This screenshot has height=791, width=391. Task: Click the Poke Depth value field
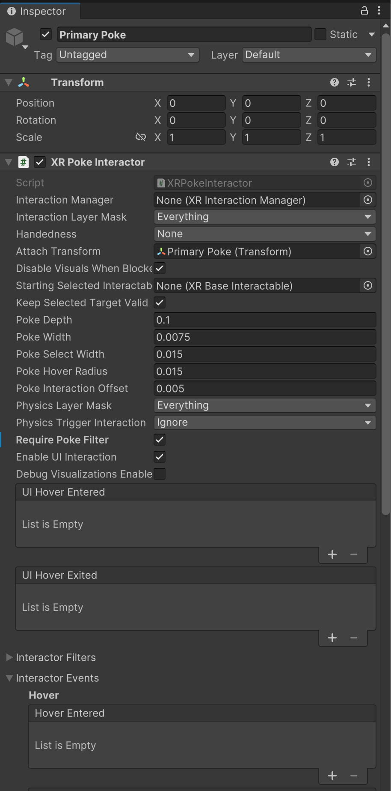264,320
